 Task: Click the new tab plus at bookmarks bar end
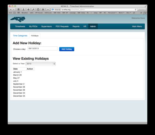click(145, 13)
